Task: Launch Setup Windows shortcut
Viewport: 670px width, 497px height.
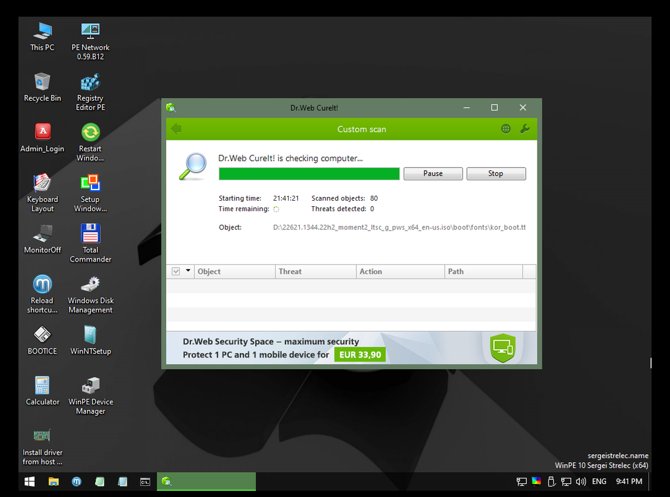Action: tap(90, 193)
